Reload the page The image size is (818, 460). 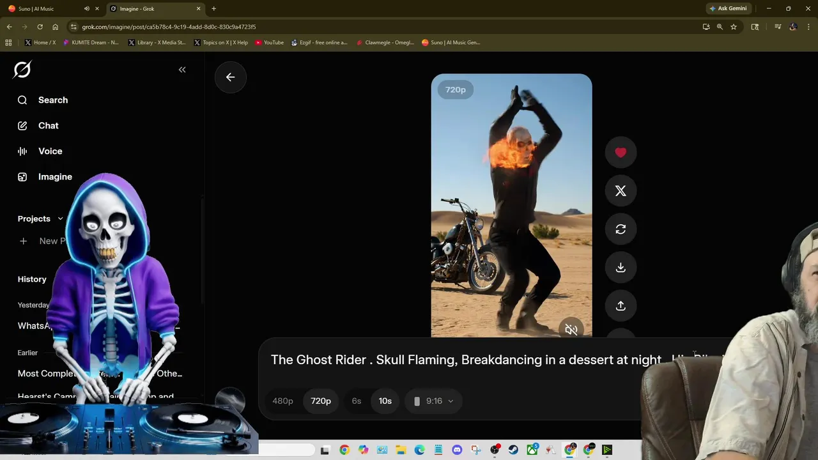point(40,27)
